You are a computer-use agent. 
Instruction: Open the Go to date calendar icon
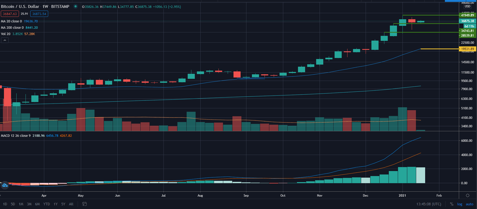coord(85,204)
